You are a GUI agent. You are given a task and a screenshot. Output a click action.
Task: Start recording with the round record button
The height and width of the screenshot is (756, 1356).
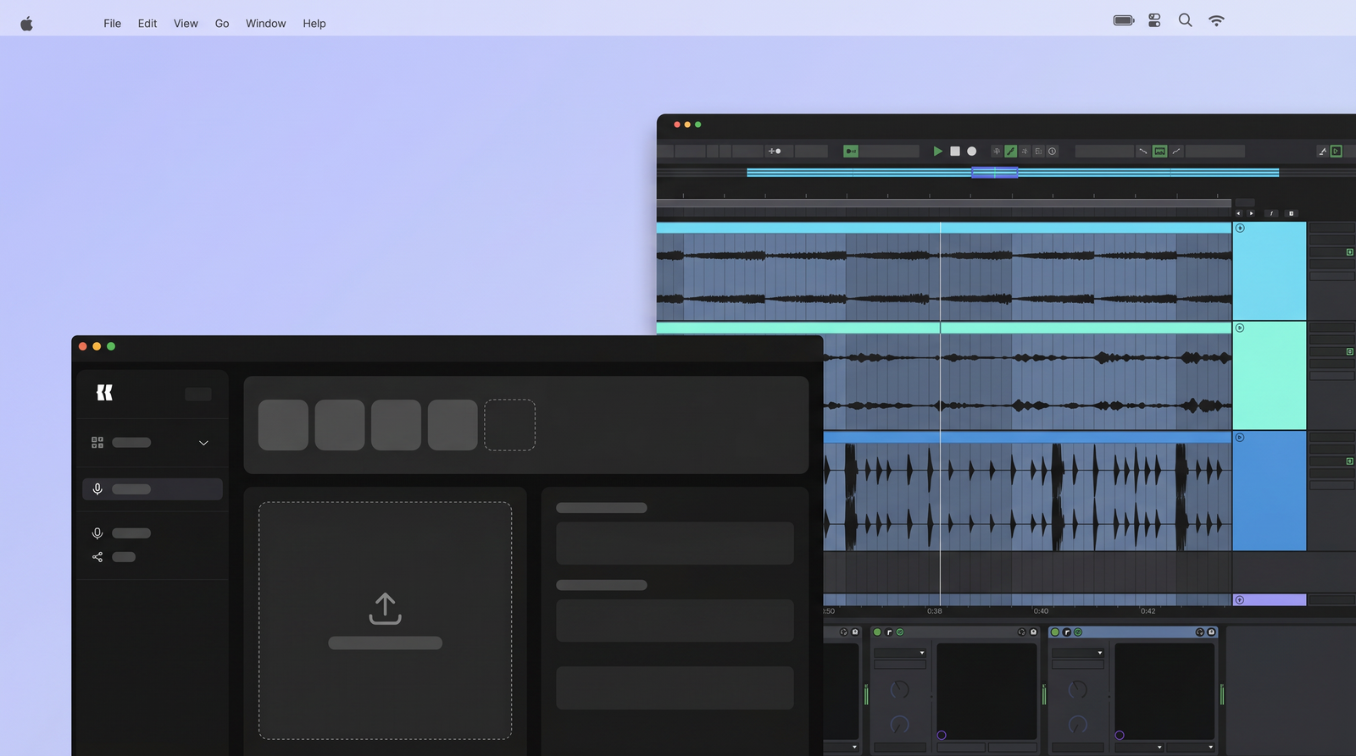click(972, 151)
